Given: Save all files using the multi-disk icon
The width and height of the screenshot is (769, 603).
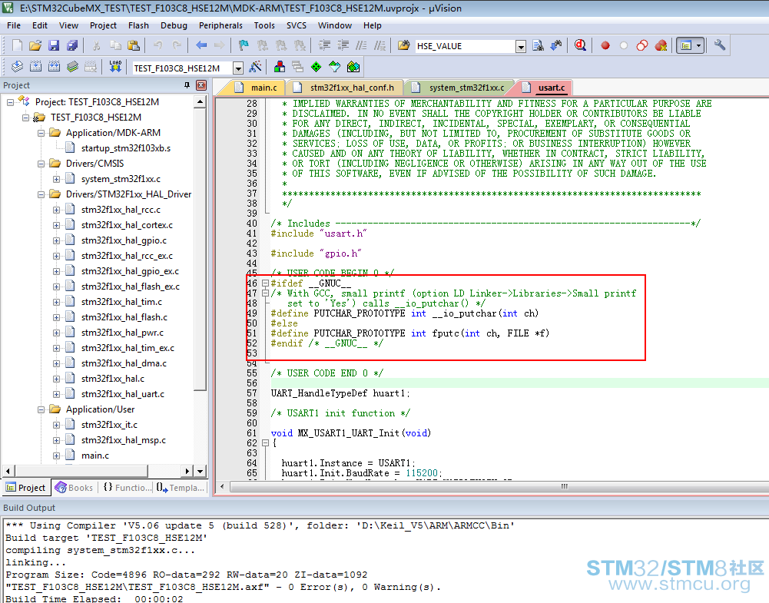Looking at the screenshot, I should point(72,45).
